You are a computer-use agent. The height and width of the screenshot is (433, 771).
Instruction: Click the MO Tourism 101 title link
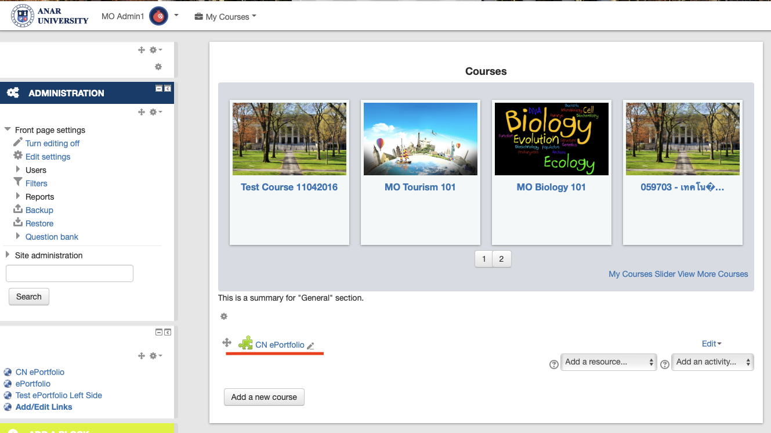tap(420, 187)
